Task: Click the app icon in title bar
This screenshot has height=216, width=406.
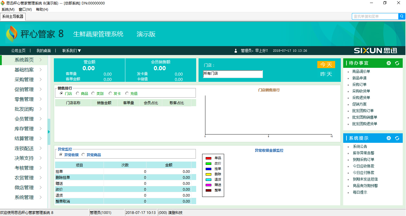Action: [x=3, y=3]
